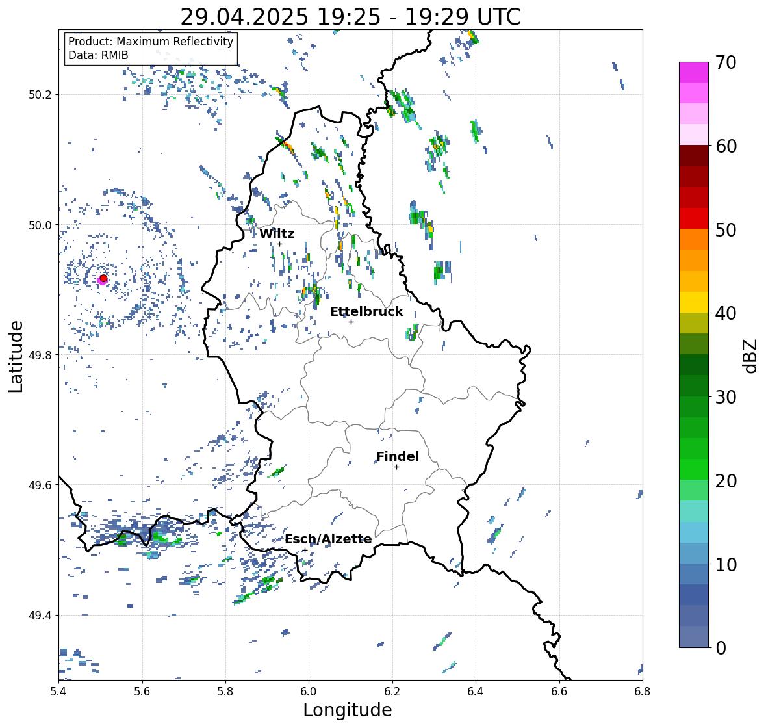Click the plus marker below Findel
The image size is (766, 726).
396,467
